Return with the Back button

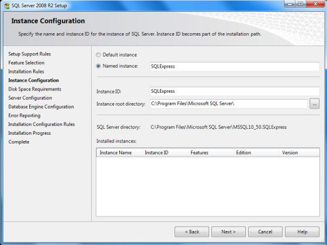pos(192,232)
